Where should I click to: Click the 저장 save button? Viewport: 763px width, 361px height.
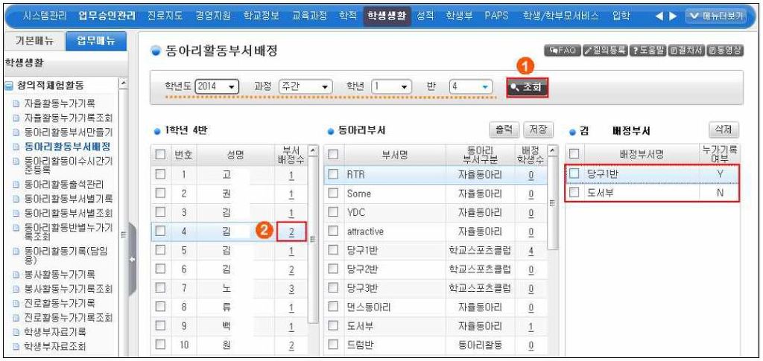(538, 130)
